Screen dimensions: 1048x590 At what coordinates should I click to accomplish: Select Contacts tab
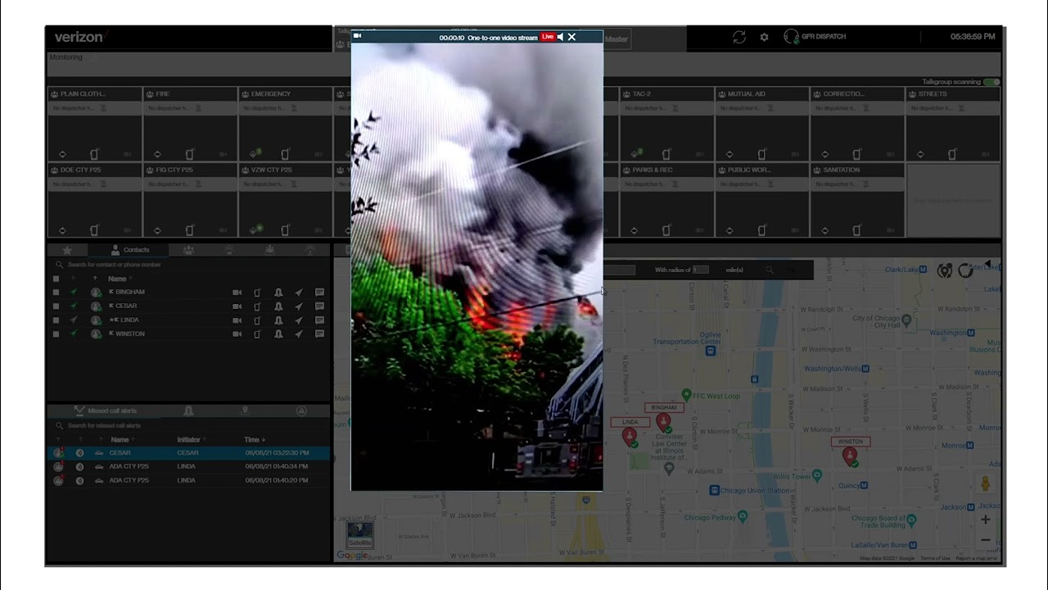[129, 250]
